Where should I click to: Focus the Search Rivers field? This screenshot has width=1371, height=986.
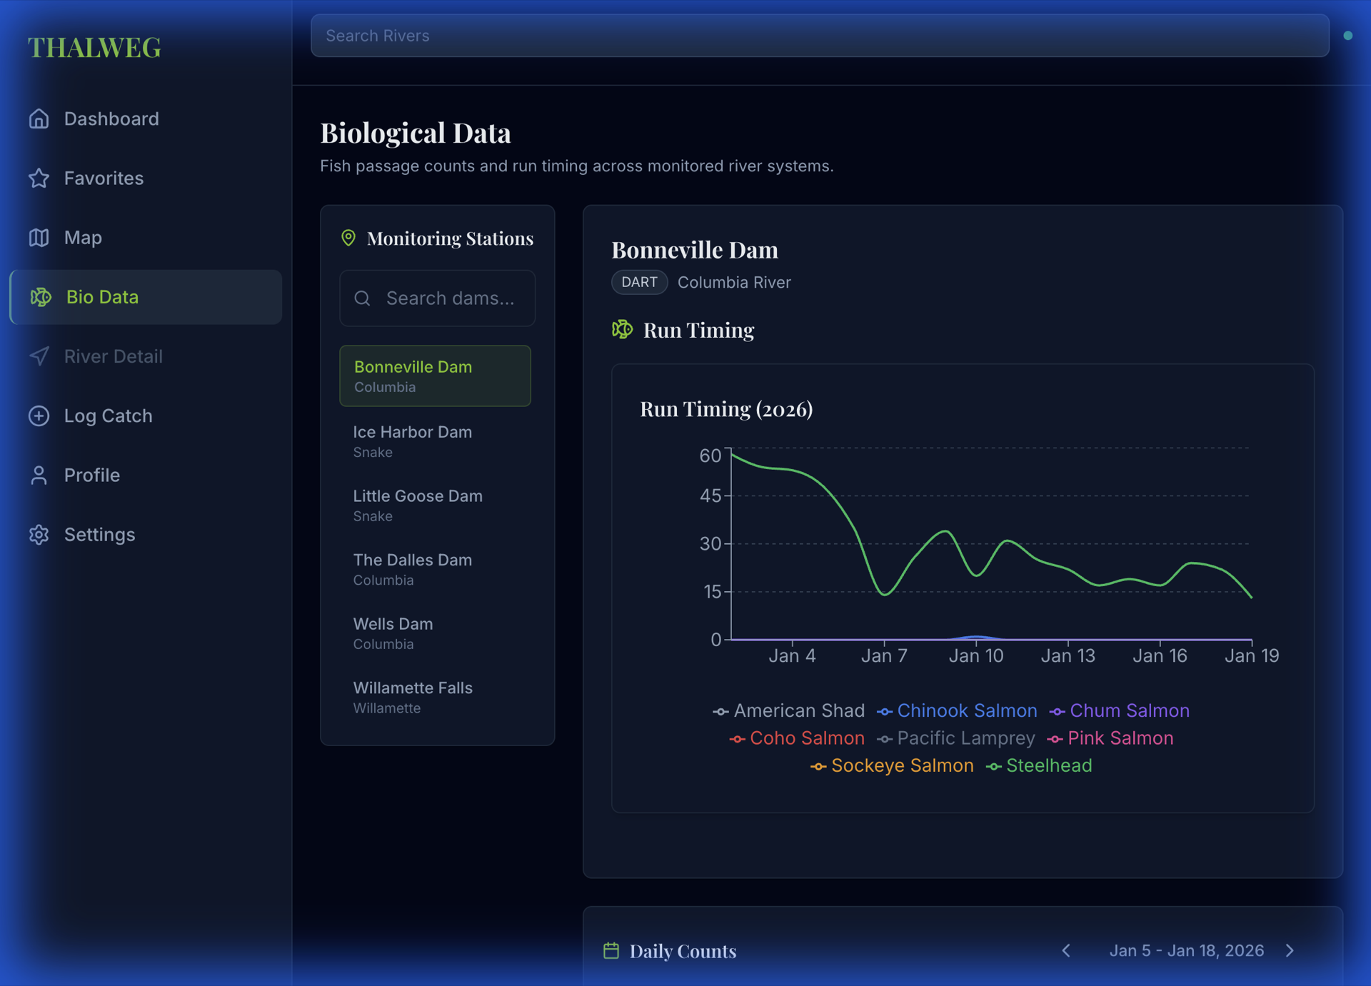(x=819, y=36)
